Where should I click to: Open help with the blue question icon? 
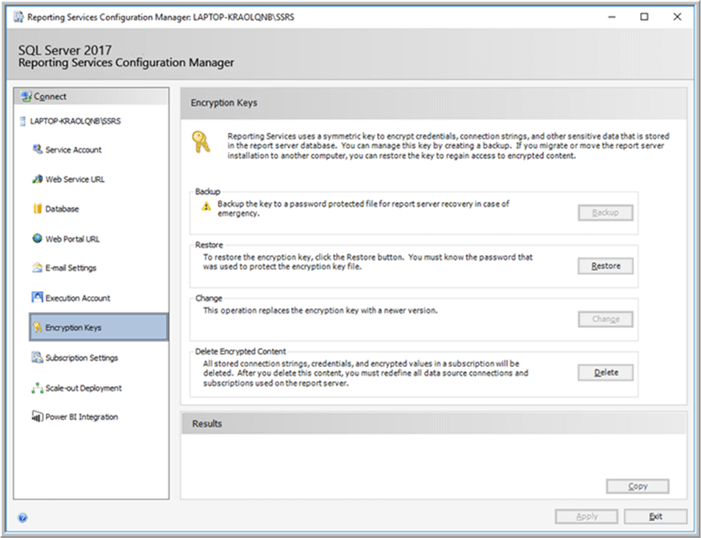point(22,517)
